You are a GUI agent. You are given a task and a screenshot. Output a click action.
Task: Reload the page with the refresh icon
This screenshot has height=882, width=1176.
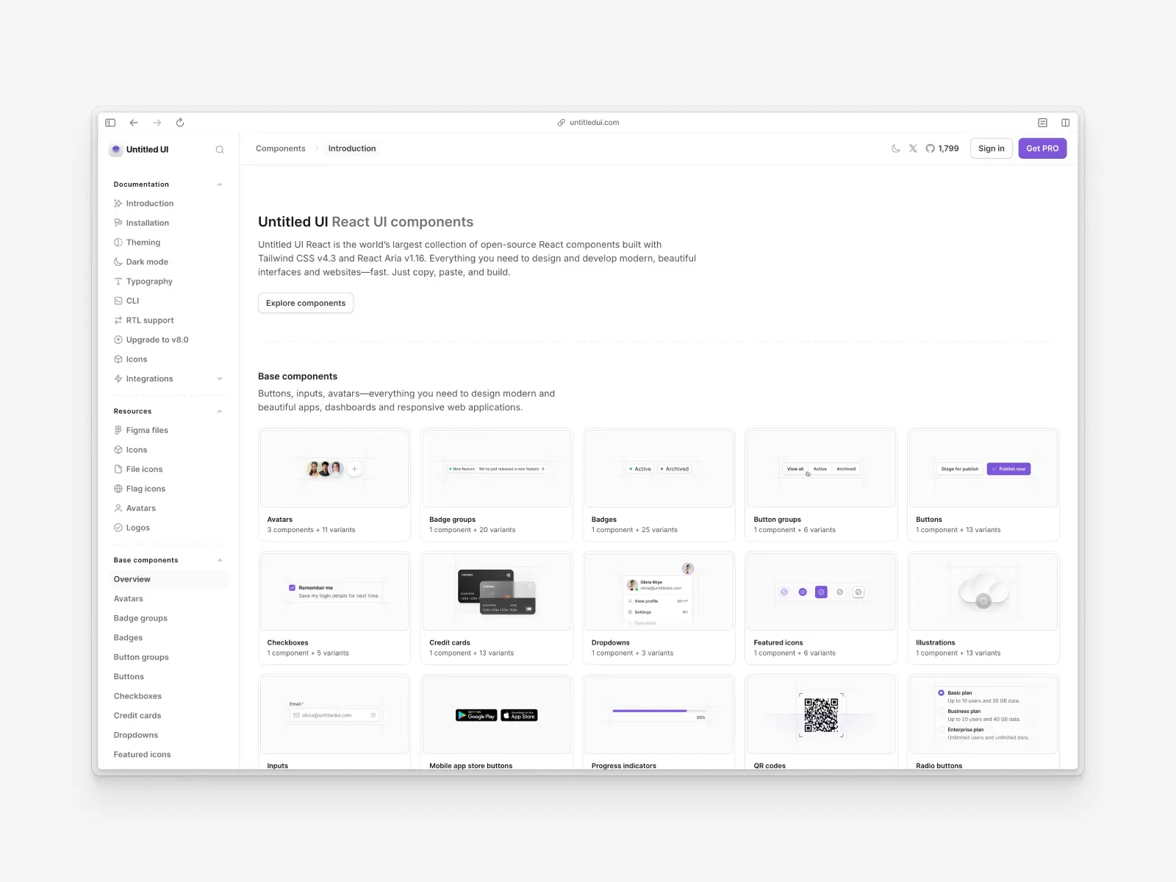180,123
